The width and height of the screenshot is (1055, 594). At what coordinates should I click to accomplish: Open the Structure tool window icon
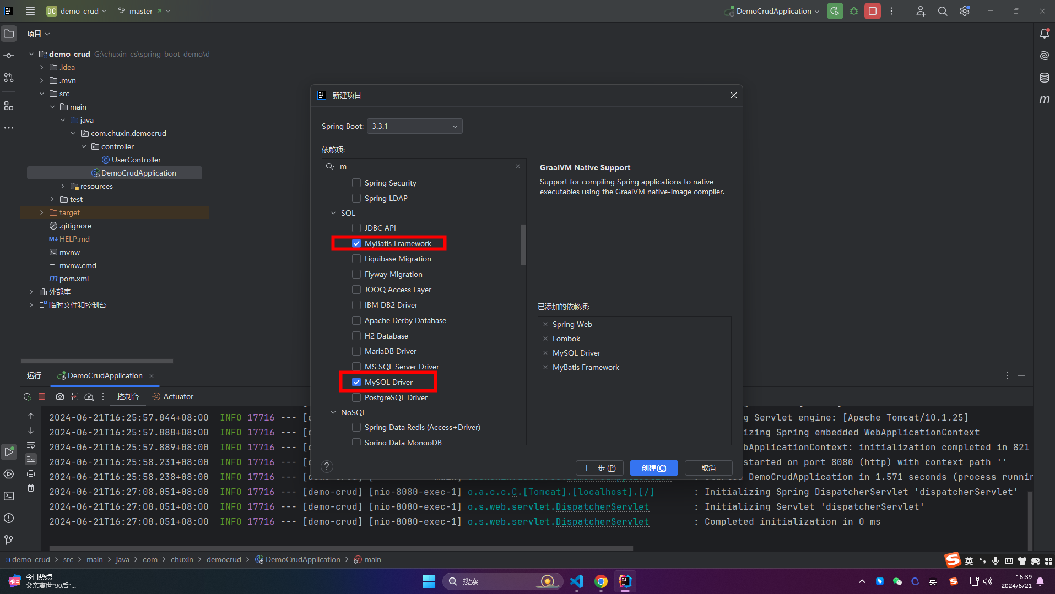point(9,106)
